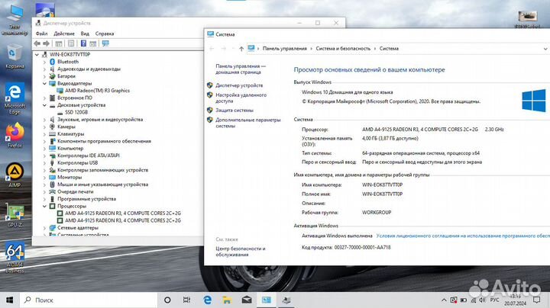Click Система и безопасность in the breadcrumb

coord(343,49)
